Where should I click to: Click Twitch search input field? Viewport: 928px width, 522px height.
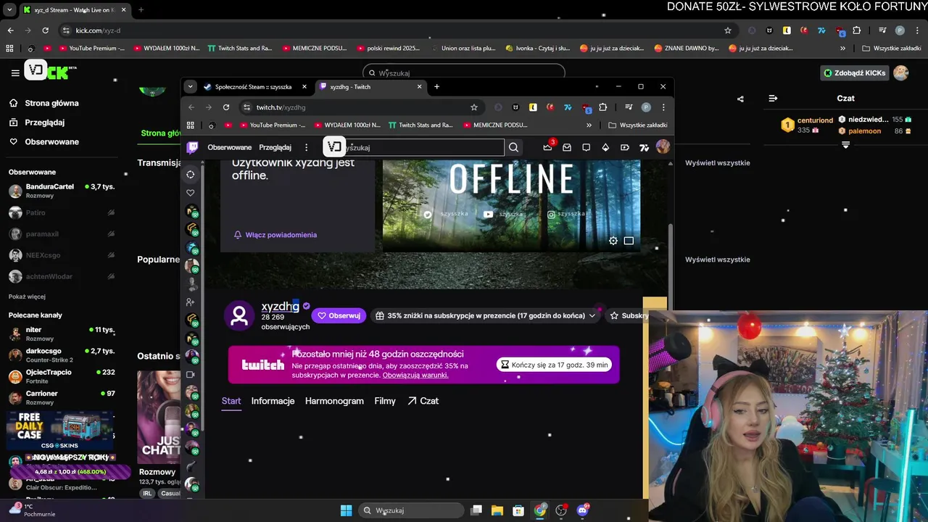424,147
